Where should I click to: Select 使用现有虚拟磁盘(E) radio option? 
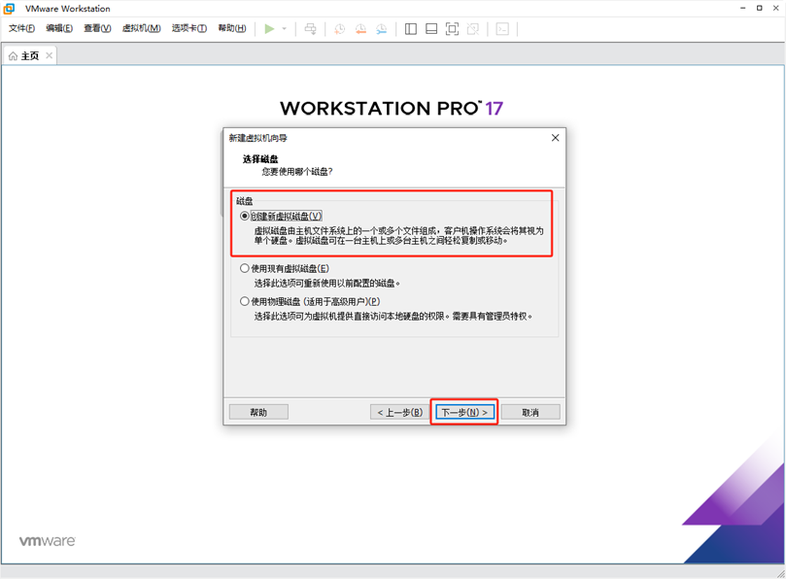click(x=245, y=268)
